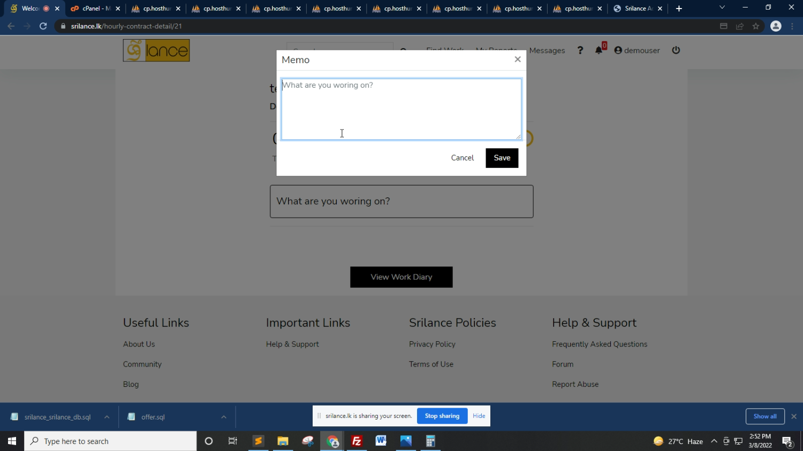Click the Save button in Memo
The width and height of the screenshot is (803, 451).
(502, 158)
